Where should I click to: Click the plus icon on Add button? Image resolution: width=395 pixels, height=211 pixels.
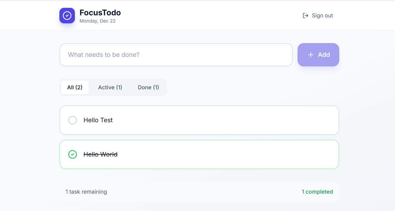[311, 55]
